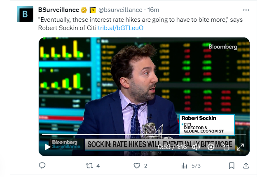Toggle picture-in-picture mode on video
Image resolution: width=262 pixels, height=177 pixels.
pos(226,147)
